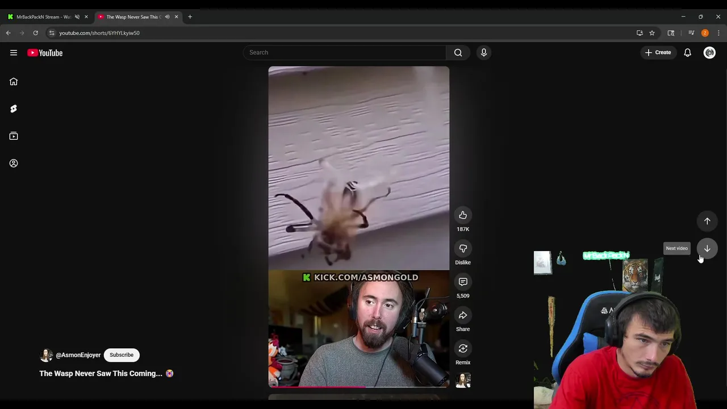Go to YouTube home via logo
Viewport: 727px width, 409px height.
(x=45, y=53)
